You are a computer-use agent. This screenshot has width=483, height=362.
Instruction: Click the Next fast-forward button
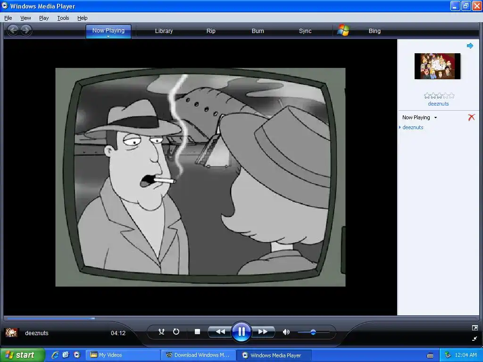(263, 332)
